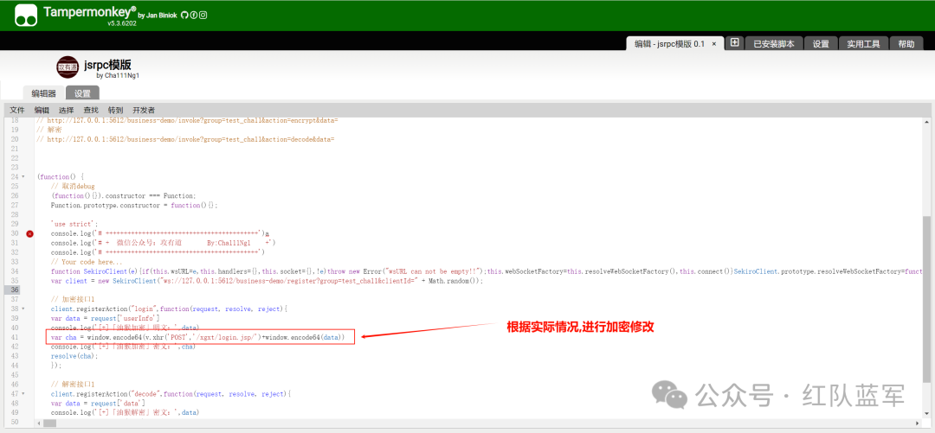Switch to the script 设置 tab beside 编辑器
935x433 pixels.
point(82,93)
